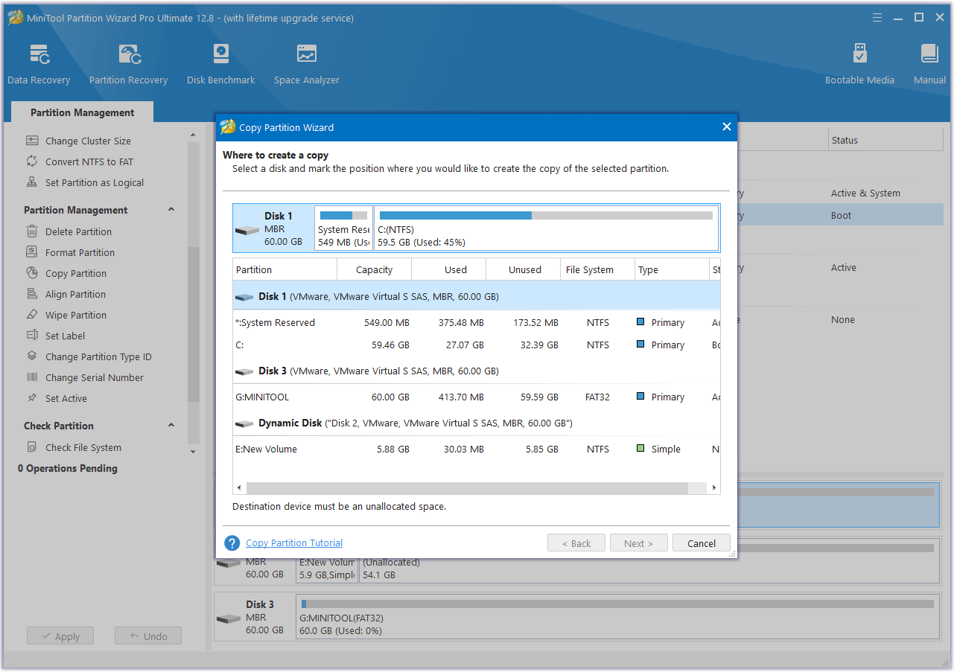Click the Wipe Partition label
Screen dimensions: 954x672
(76, 315)
